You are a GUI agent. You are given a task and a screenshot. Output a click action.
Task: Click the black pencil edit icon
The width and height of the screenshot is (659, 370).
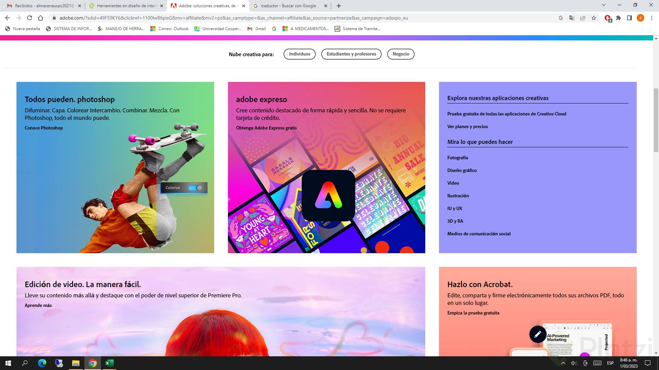[x=537, y=334]
